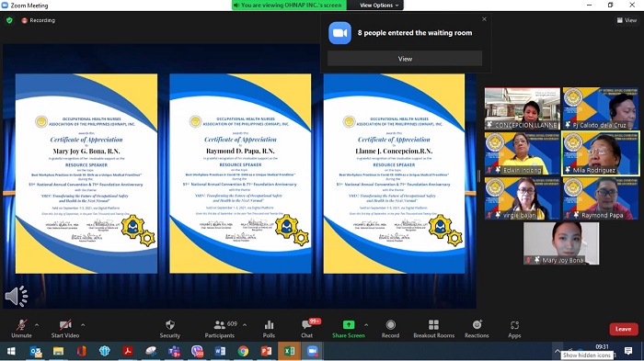This screenshot has height=361, width=644.
Task: Open the Security shield menu
Action: (x=169, y=329)
